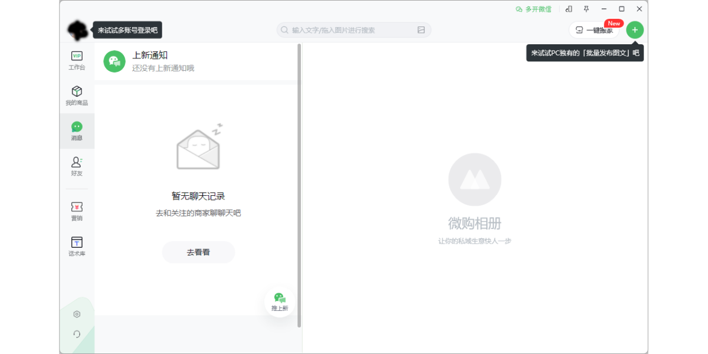708x354 pixels.
Task: Open the 工作台 VIP workbench
Action: (x=77, y=60)
